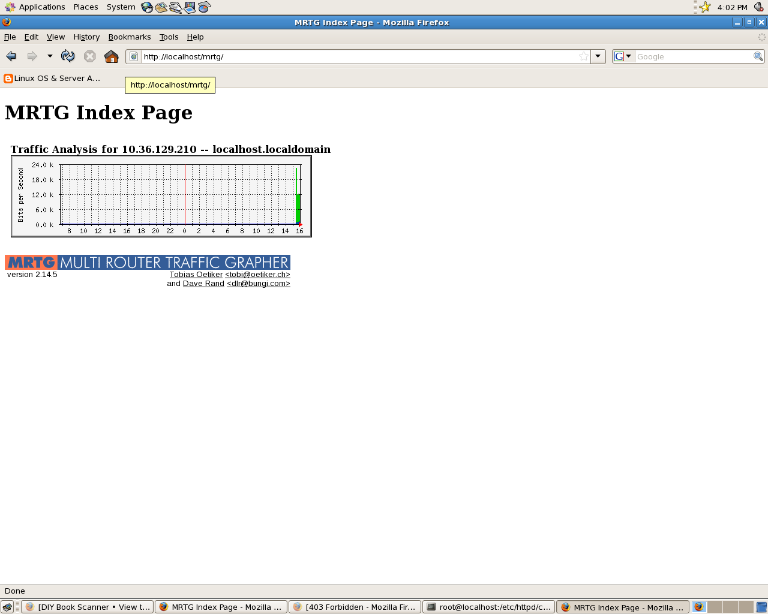This screenshot has width=768, height=614.
Task: Follow the Dave Rand link
Action: 203,284
